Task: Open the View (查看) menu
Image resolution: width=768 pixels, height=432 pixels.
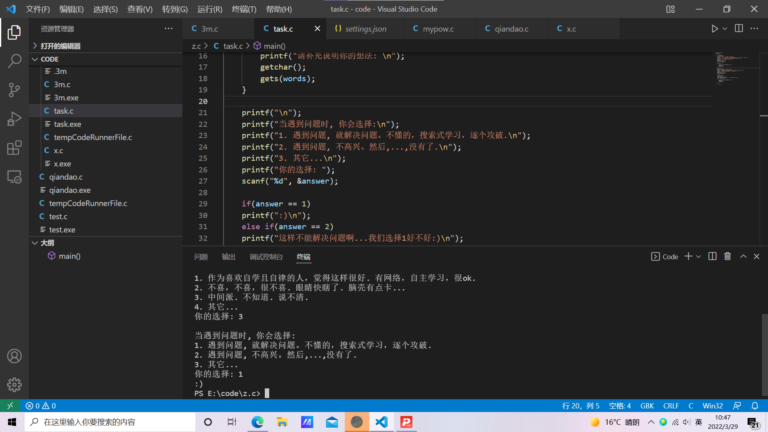Action: (140, 9)
